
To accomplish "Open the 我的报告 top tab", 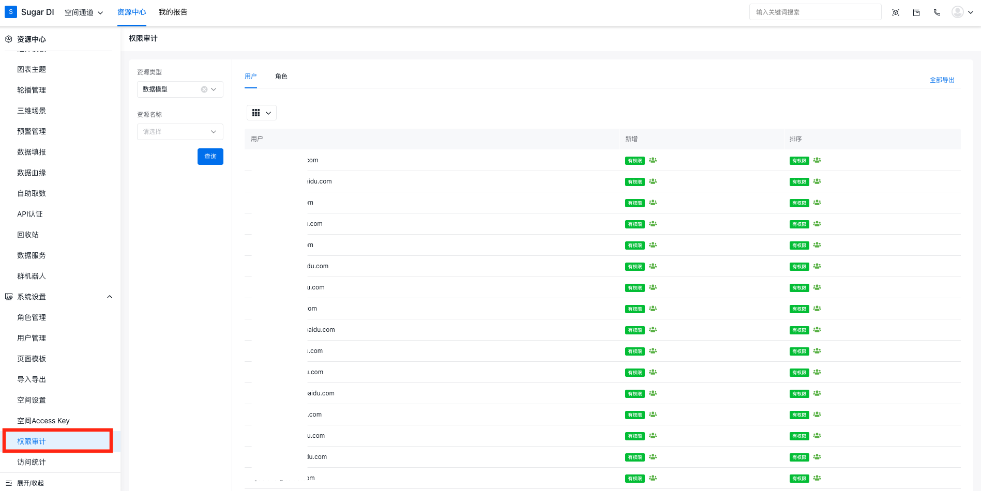I will (173, 12).
